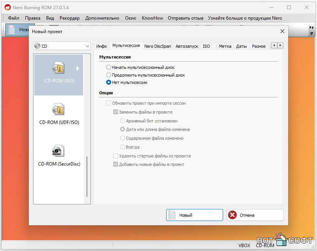Select the CD-ROM (ISO) project icon
Screen dimensions: 317x251
(x=58, y=69)
